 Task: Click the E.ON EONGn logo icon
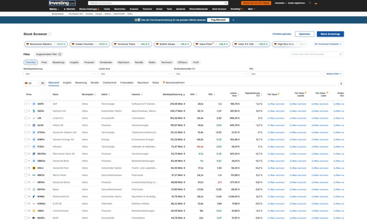(34, 204)
